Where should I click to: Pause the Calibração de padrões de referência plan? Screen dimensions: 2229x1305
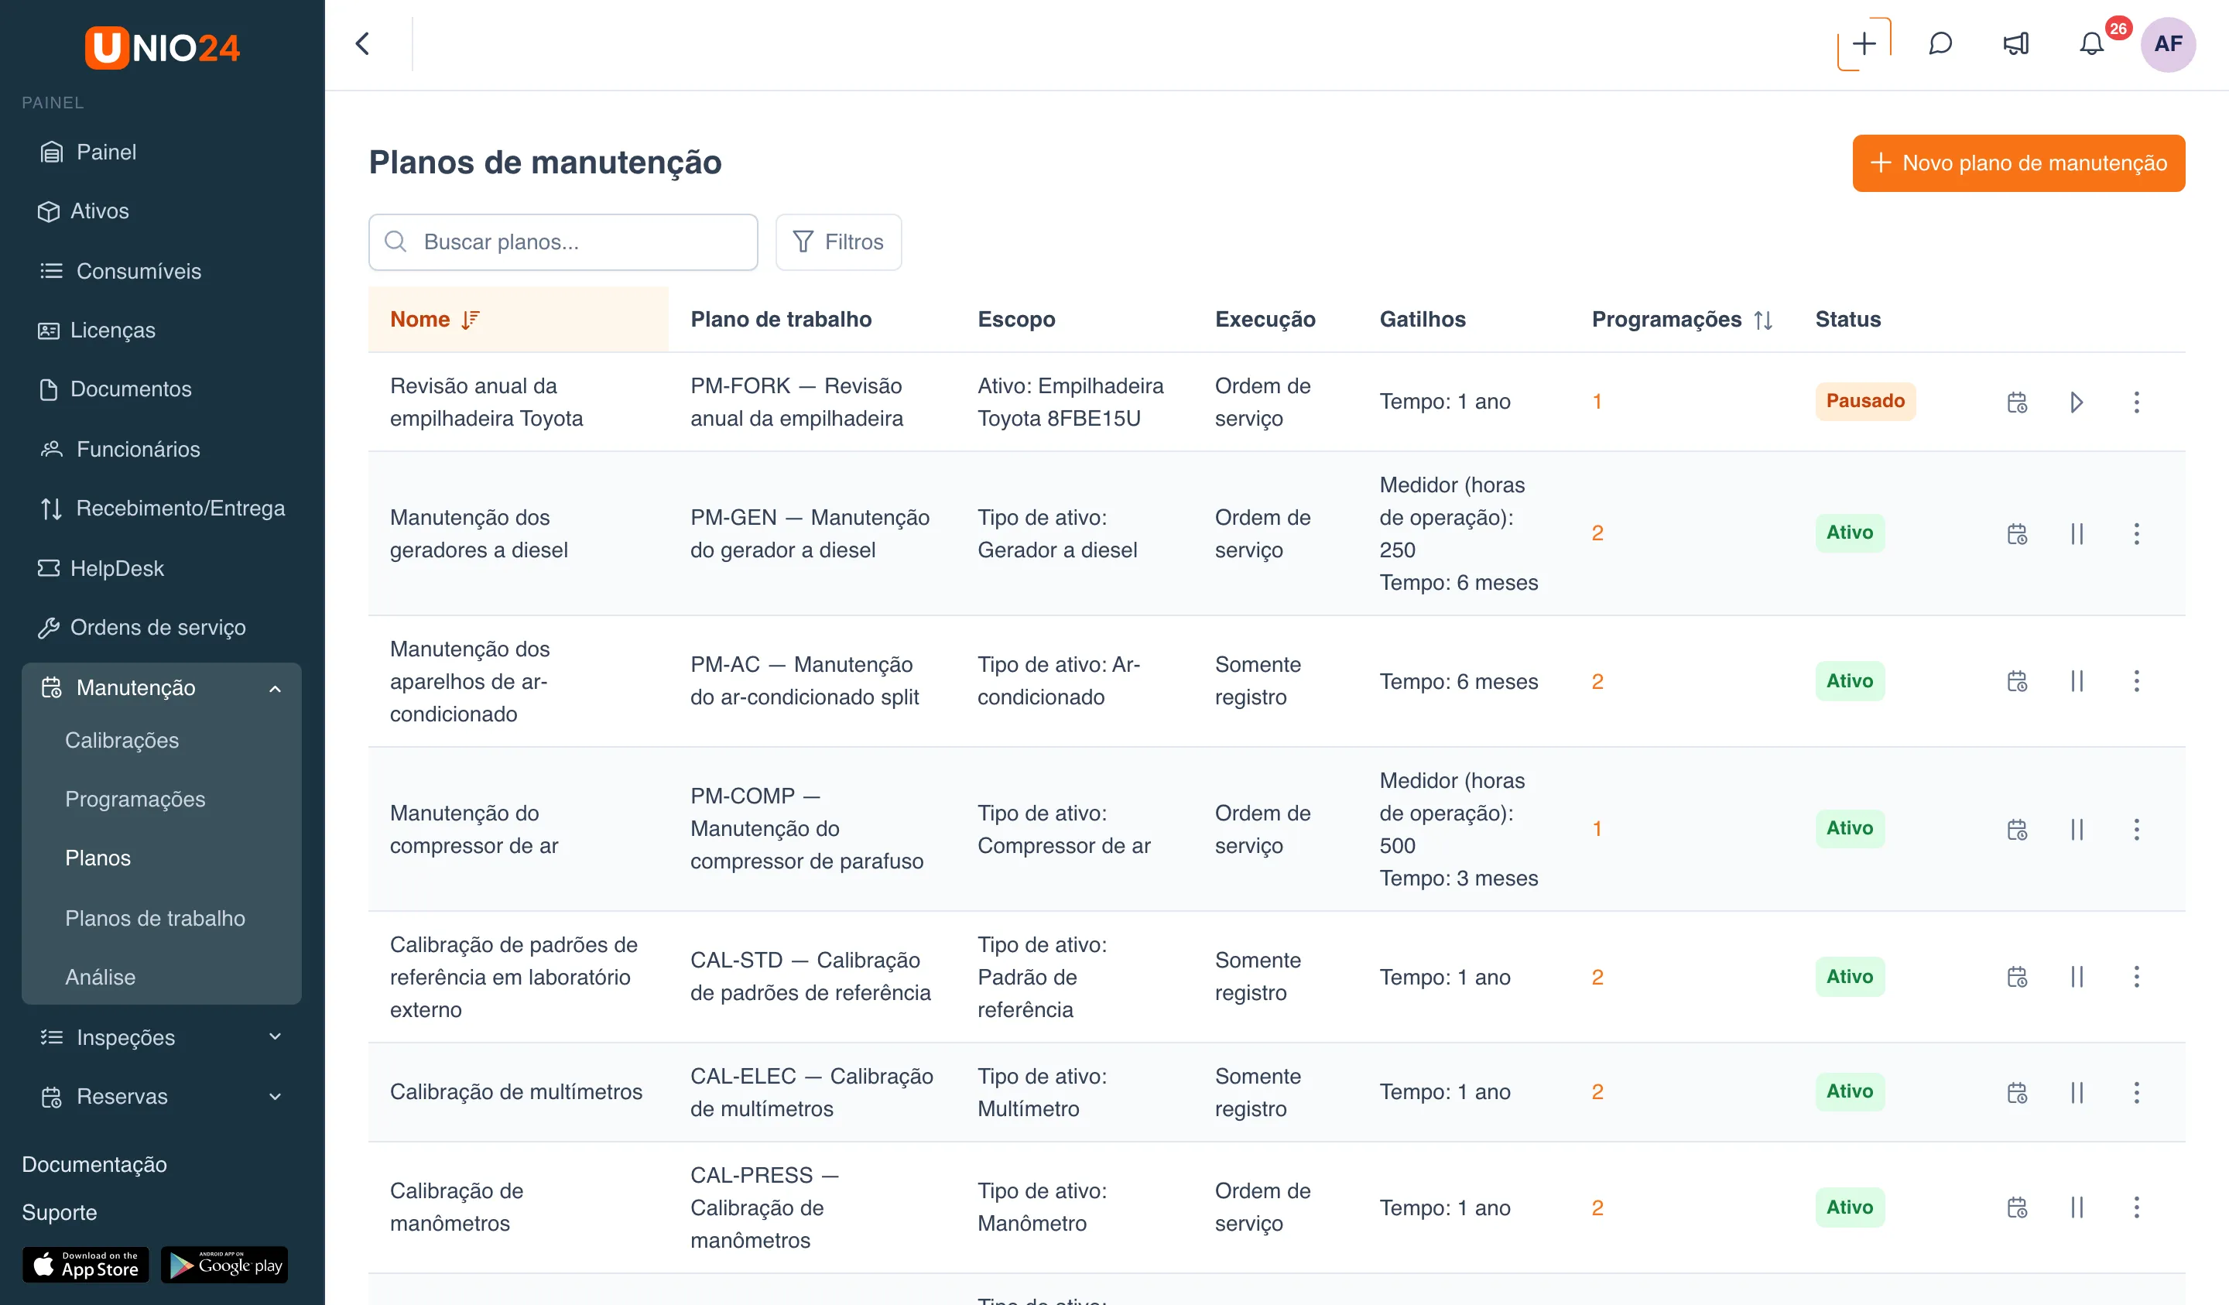point(2076,977)
